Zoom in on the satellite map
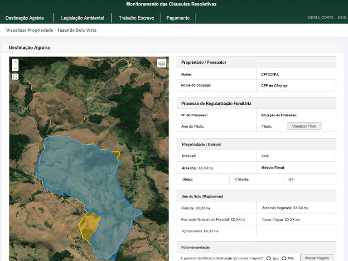Screen dimensions: 348x261 pyautogui.click(x=15, y=62)
